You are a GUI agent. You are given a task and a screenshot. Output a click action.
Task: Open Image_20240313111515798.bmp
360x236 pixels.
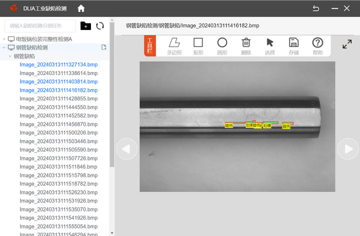coord(58,175)
